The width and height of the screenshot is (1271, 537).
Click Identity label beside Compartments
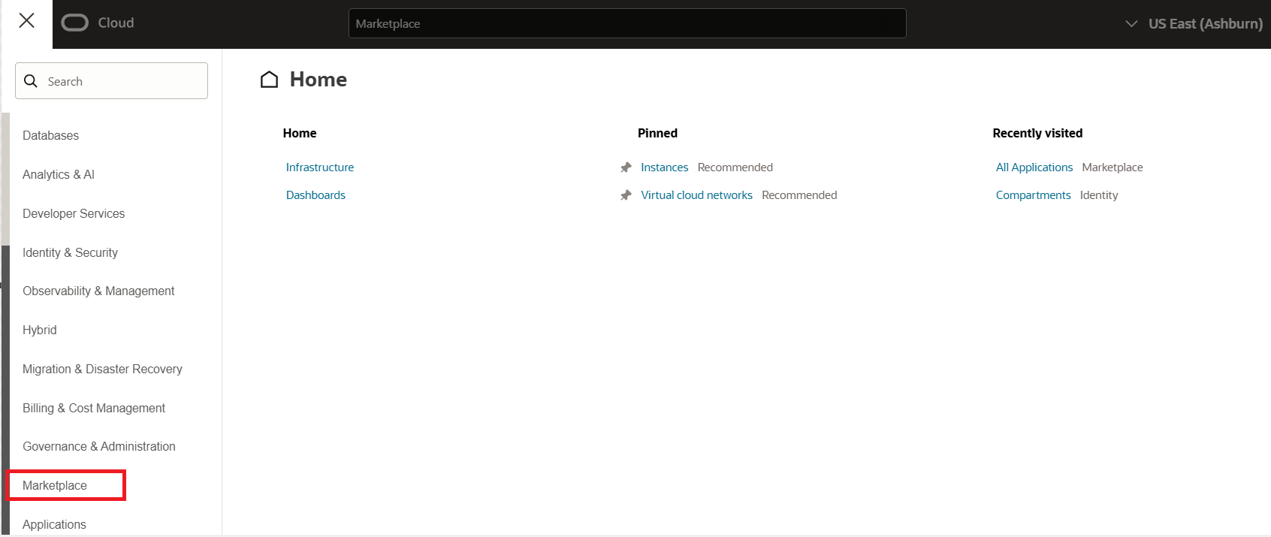click(1099, 195)
